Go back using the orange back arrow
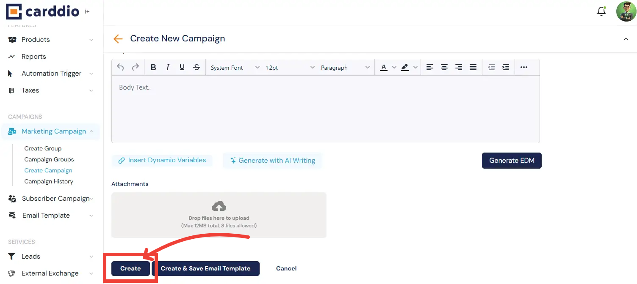637x284 pixels. (x=117, y=38)
